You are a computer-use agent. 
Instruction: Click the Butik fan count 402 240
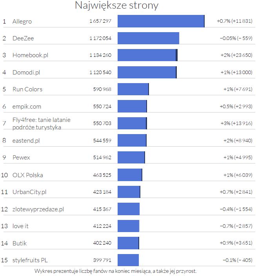tap(102, 243)
